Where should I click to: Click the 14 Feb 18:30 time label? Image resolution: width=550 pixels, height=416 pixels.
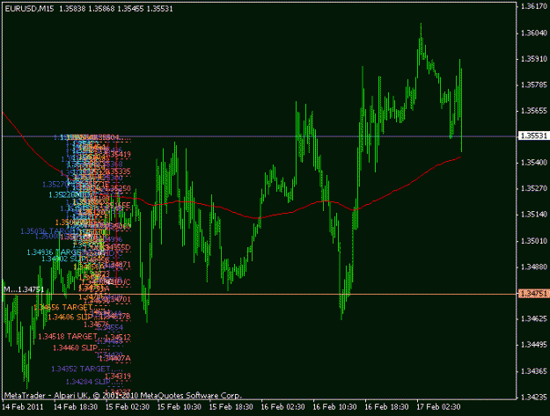tap(76, 407)
